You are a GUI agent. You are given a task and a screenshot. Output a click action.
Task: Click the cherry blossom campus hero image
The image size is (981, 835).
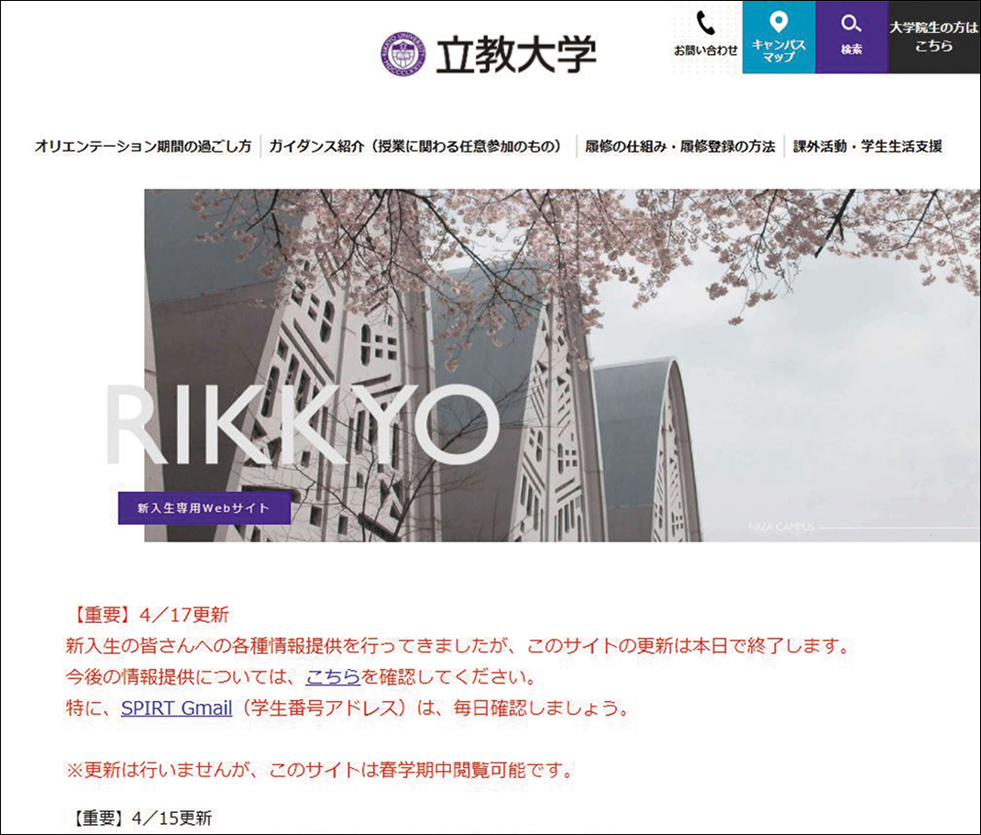[x=562, y=365]
